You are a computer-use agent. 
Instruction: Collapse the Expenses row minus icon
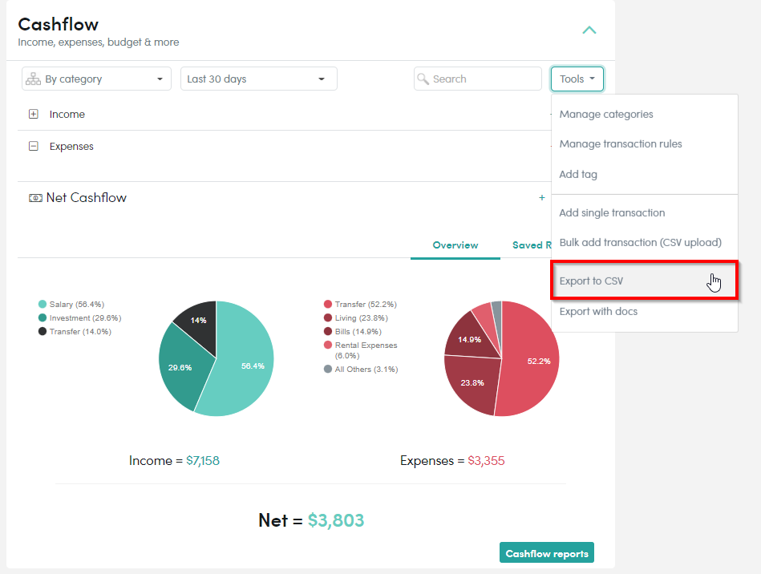(x=34, y=147)
